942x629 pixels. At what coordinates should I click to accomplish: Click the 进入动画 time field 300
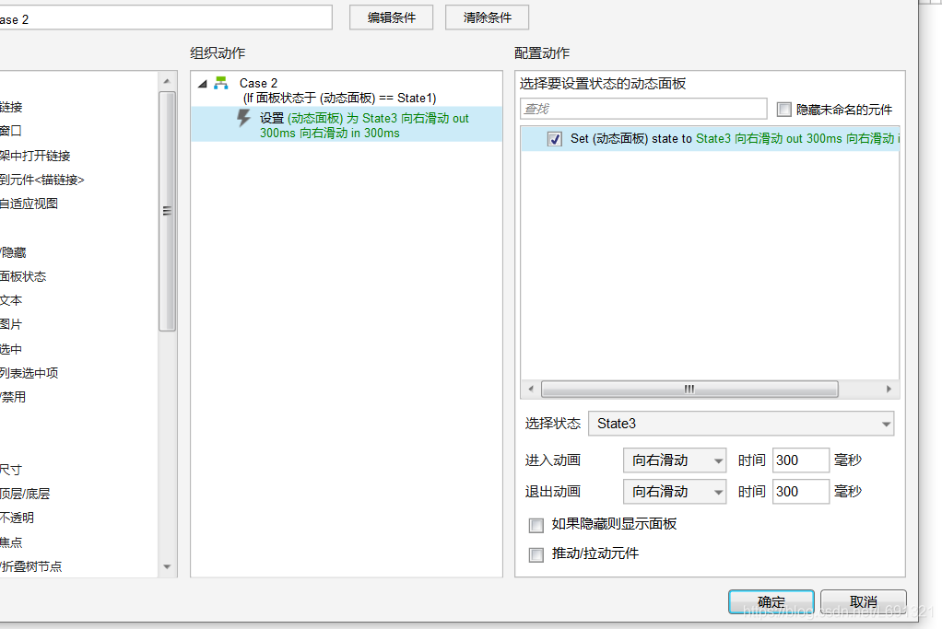pyautogui.click(x=801, y=460)
